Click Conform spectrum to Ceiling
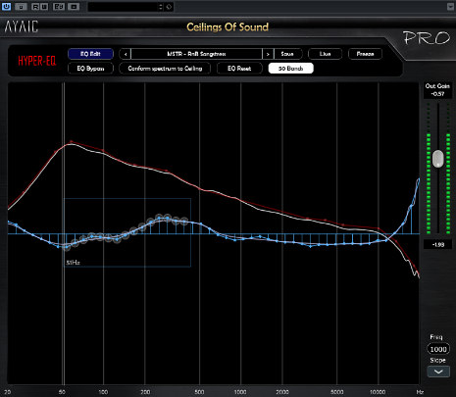 click(x=165, y=69)
